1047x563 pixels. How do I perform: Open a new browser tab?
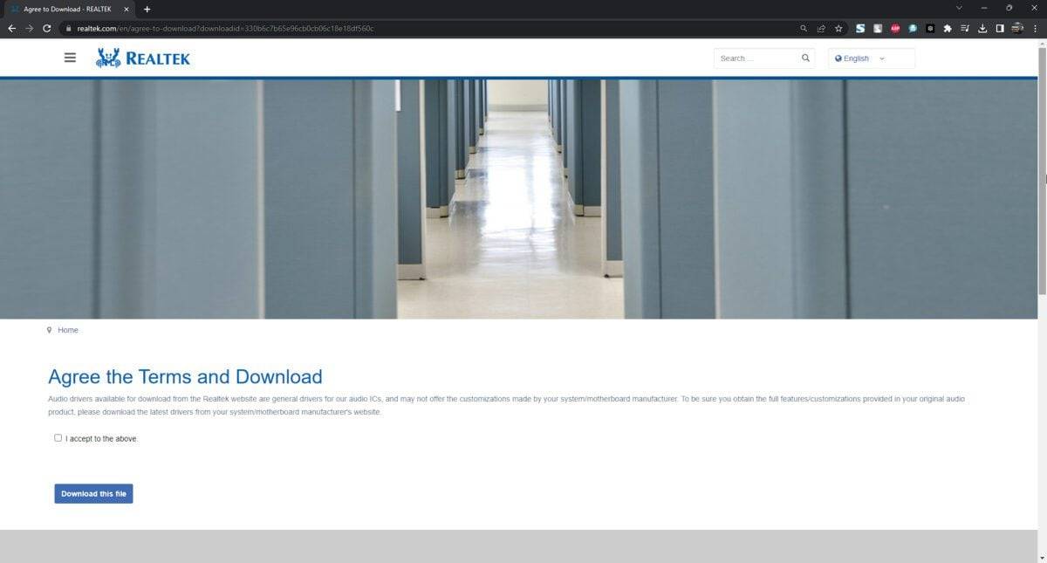[147, 9]
